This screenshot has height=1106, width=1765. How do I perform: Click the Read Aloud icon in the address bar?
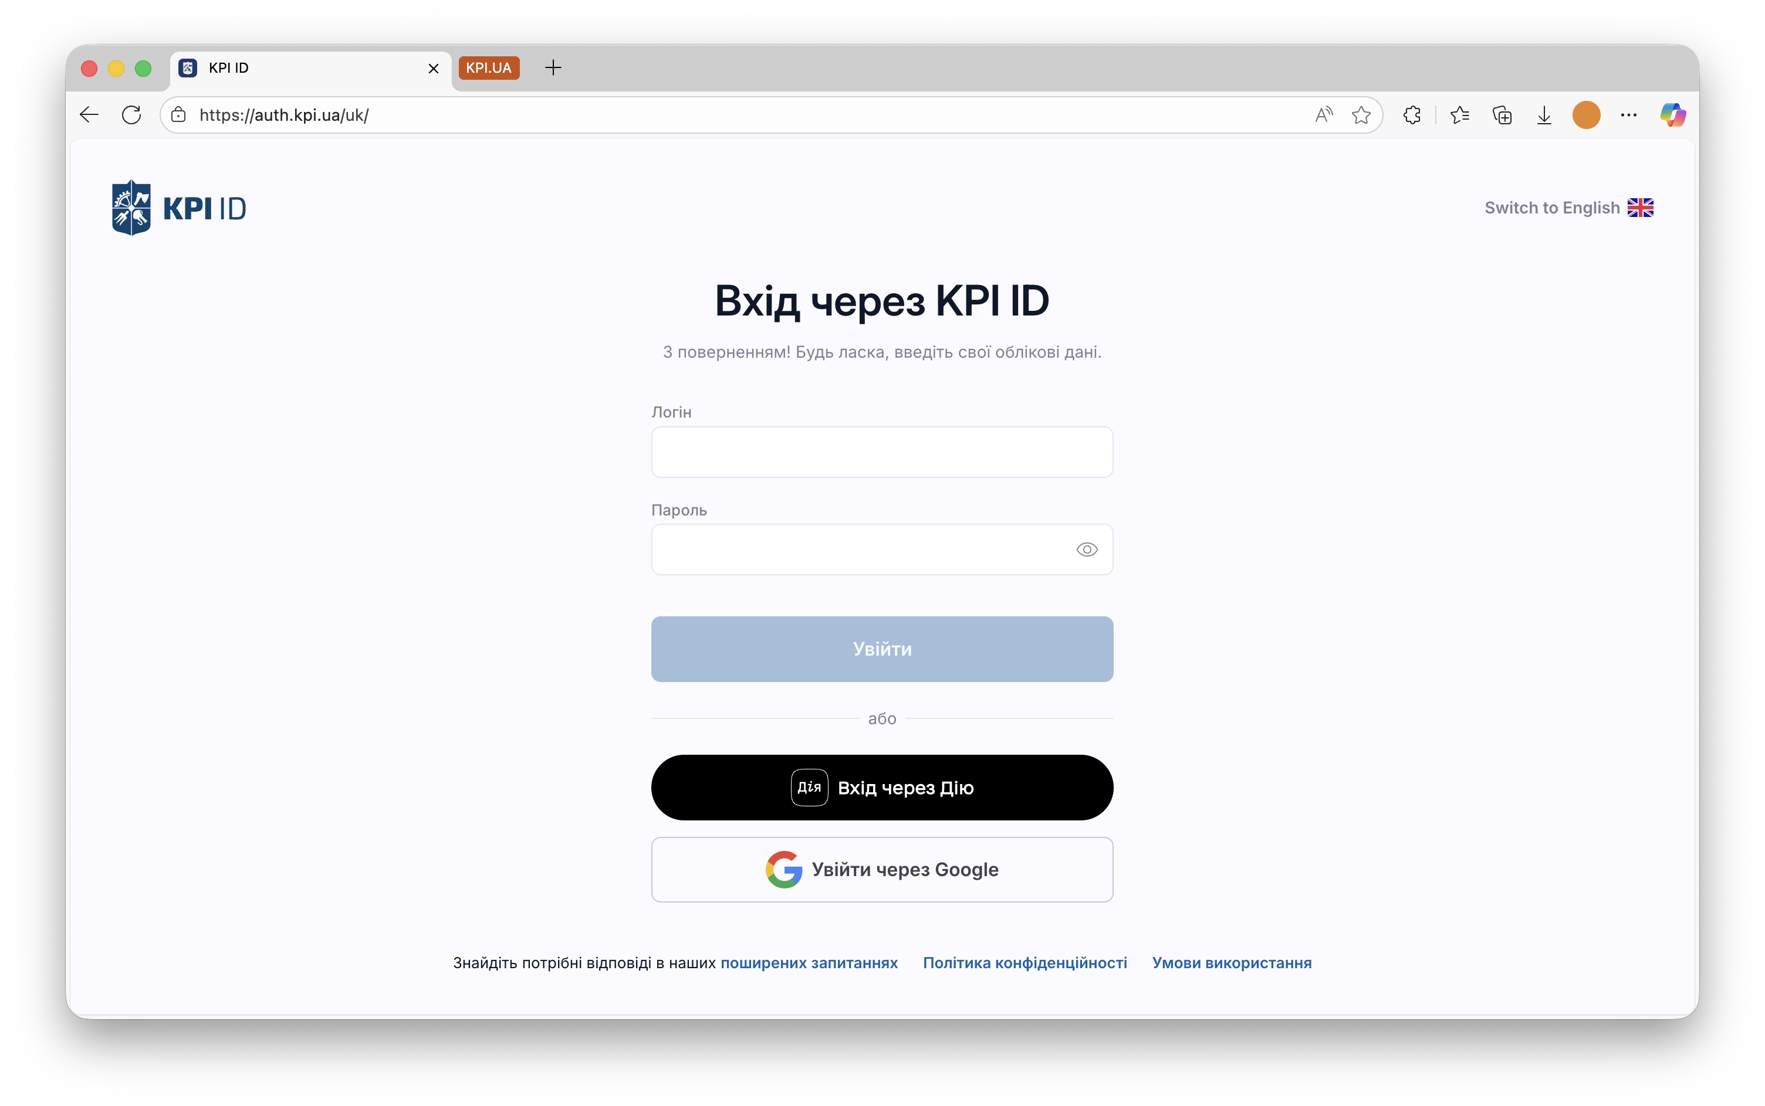click(x=1324, y=114)
